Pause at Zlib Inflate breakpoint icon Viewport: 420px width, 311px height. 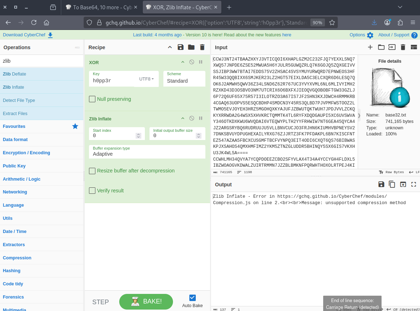tap(201, 118)
